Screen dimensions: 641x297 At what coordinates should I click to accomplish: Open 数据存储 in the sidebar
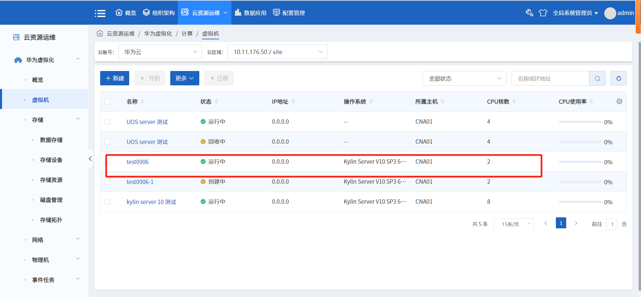point(51,140)
